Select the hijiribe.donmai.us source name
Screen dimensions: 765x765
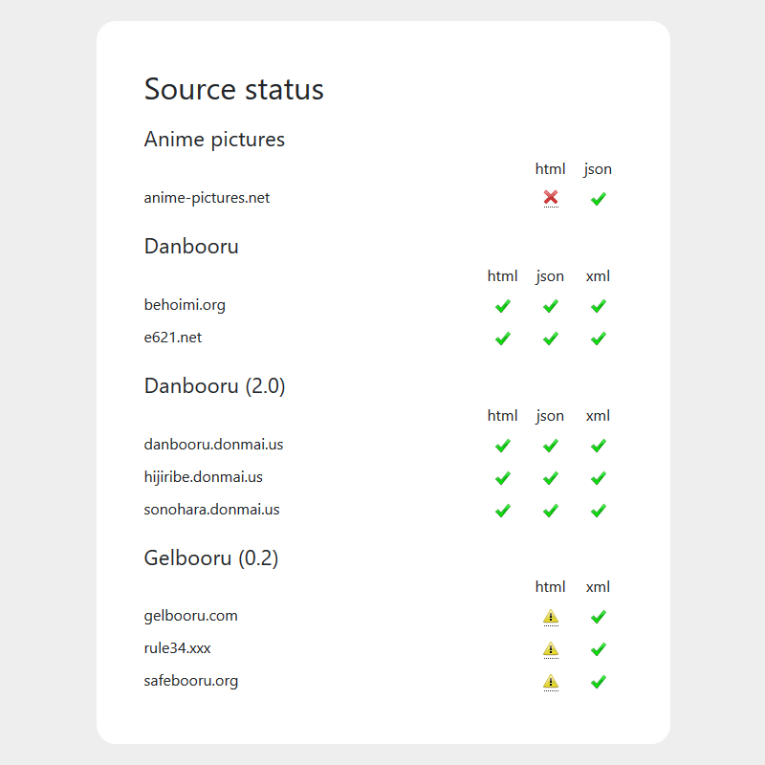204,477
